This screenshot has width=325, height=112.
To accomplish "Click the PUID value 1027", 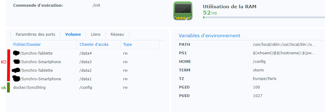I will pyautogui.click(x=258, y=96).
